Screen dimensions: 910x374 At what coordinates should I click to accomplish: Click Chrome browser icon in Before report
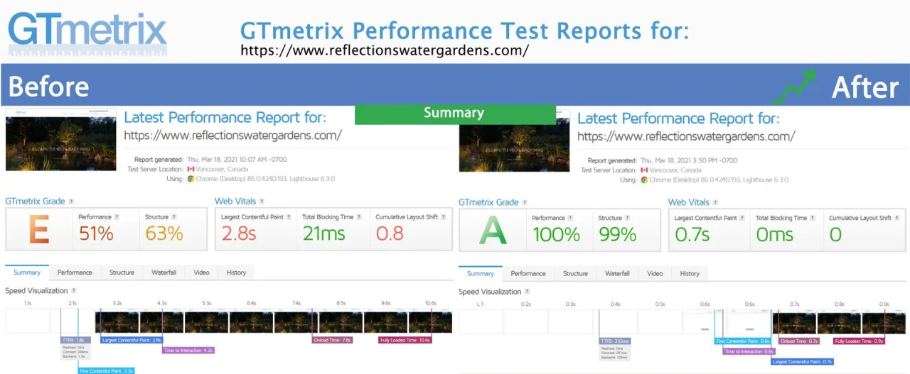pos(191,179)
